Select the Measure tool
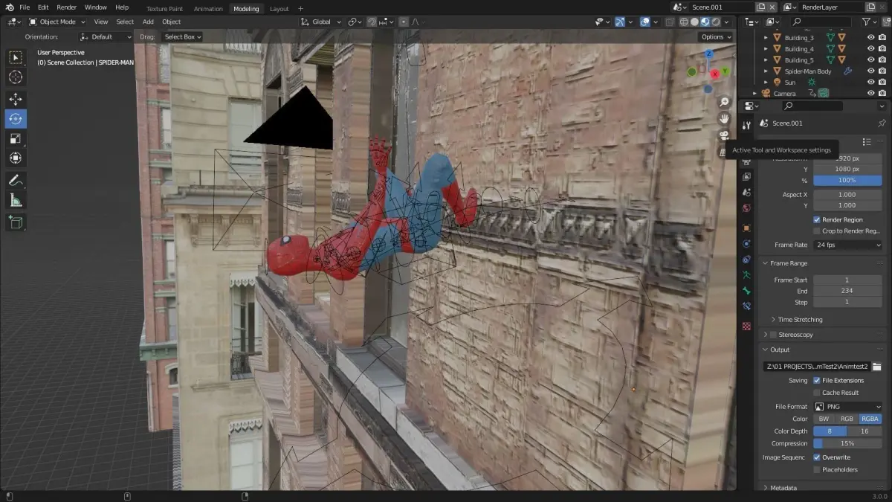Image resolution: width=892 pixels, height=502 pixels. pyautogui.click(x=16, y=200)
